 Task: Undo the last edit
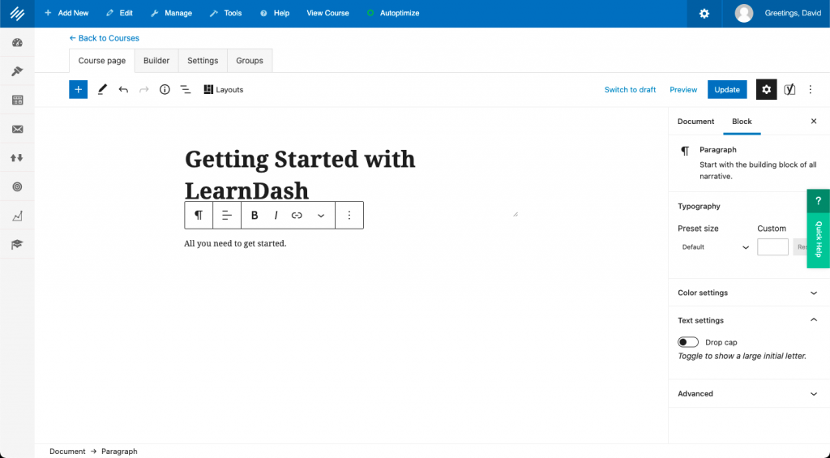[123, 89]
